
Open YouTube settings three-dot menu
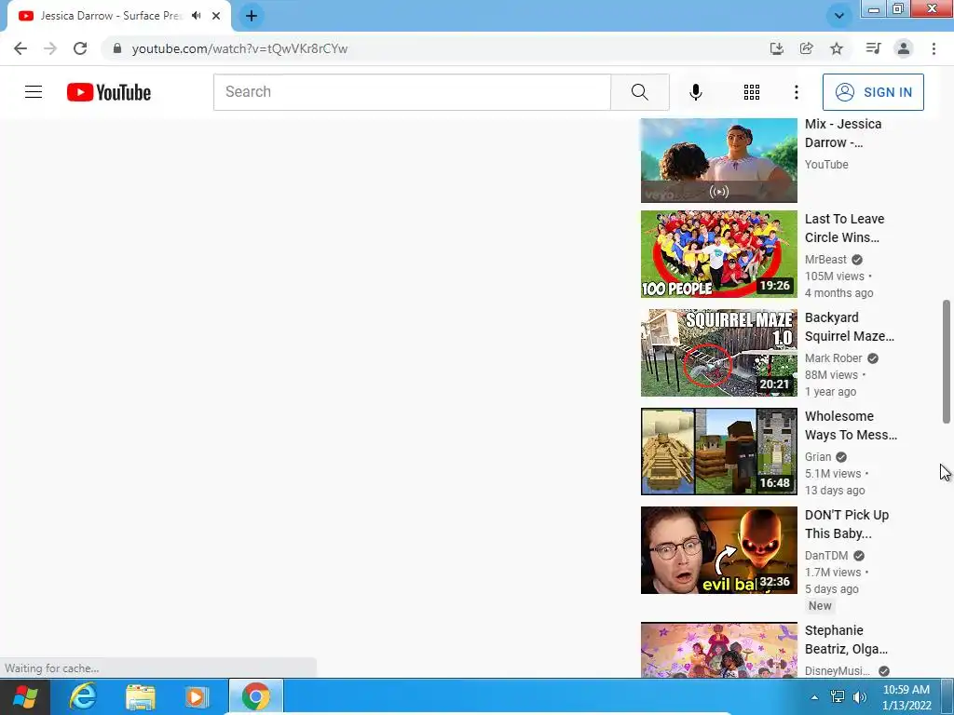796,92
